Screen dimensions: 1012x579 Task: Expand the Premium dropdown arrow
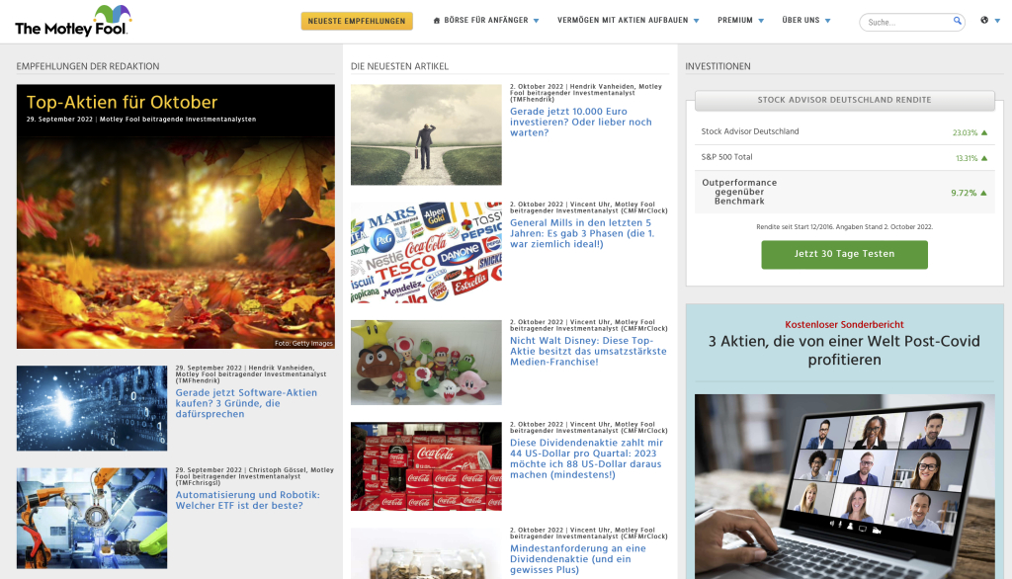(763, 21)
